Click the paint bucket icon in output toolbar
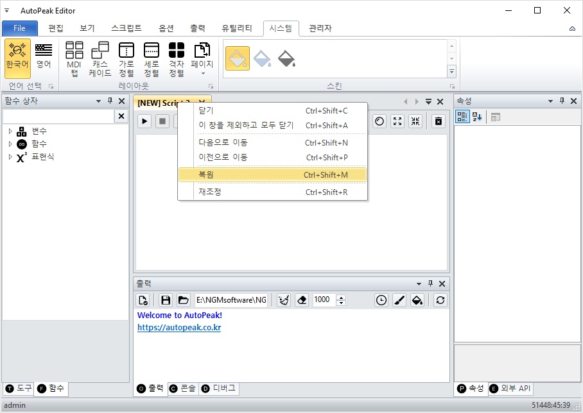This screenshot has width=583, height=413. [417, 300]
